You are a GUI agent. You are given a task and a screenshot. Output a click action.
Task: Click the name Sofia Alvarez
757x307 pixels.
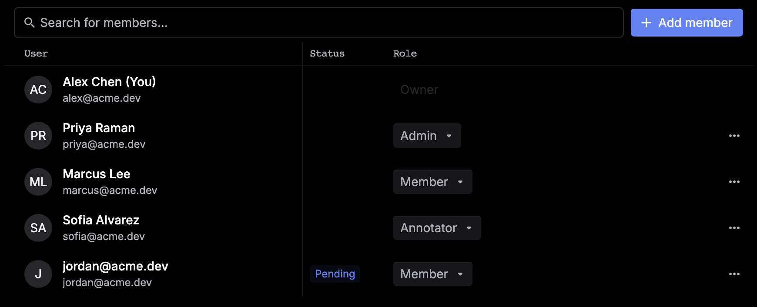point(101,220)
